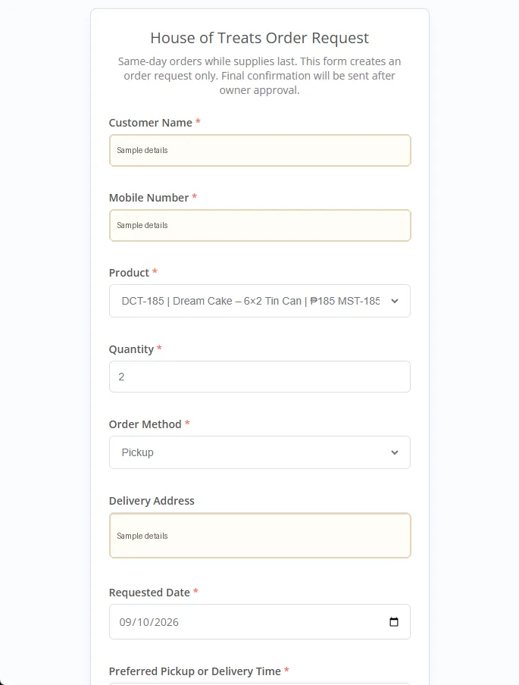
Task: Click the Quantity field showing 2
Action: pyautogui.click(x=260, y=377)
